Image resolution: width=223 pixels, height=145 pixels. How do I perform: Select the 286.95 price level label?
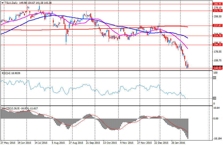(218, 4)
